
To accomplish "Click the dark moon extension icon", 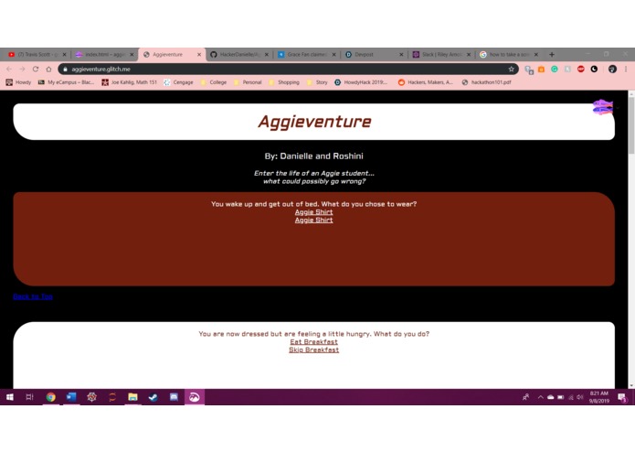I will point(594,70).
